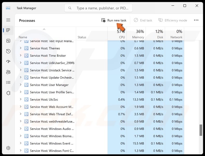Screen dimensions: 205x156
Task: Open the Services page in sidebar
Action: click(x=8, y=93)
